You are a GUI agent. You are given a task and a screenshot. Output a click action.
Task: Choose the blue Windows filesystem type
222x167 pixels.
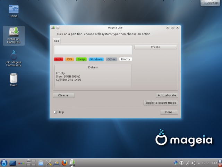pyautogui.click(x=96, y=59)
